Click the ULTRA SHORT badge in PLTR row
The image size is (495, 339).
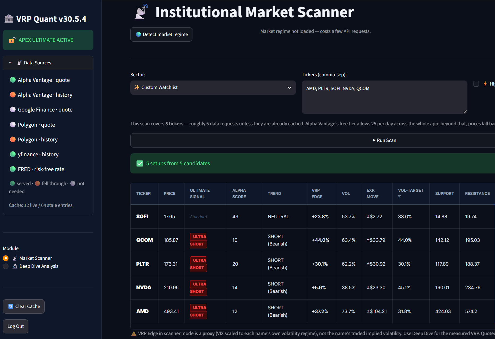[x=198, y=264]
